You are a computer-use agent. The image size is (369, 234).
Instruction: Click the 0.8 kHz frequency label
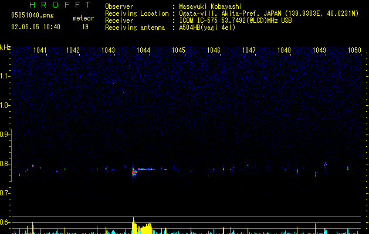tap(5, 164)
